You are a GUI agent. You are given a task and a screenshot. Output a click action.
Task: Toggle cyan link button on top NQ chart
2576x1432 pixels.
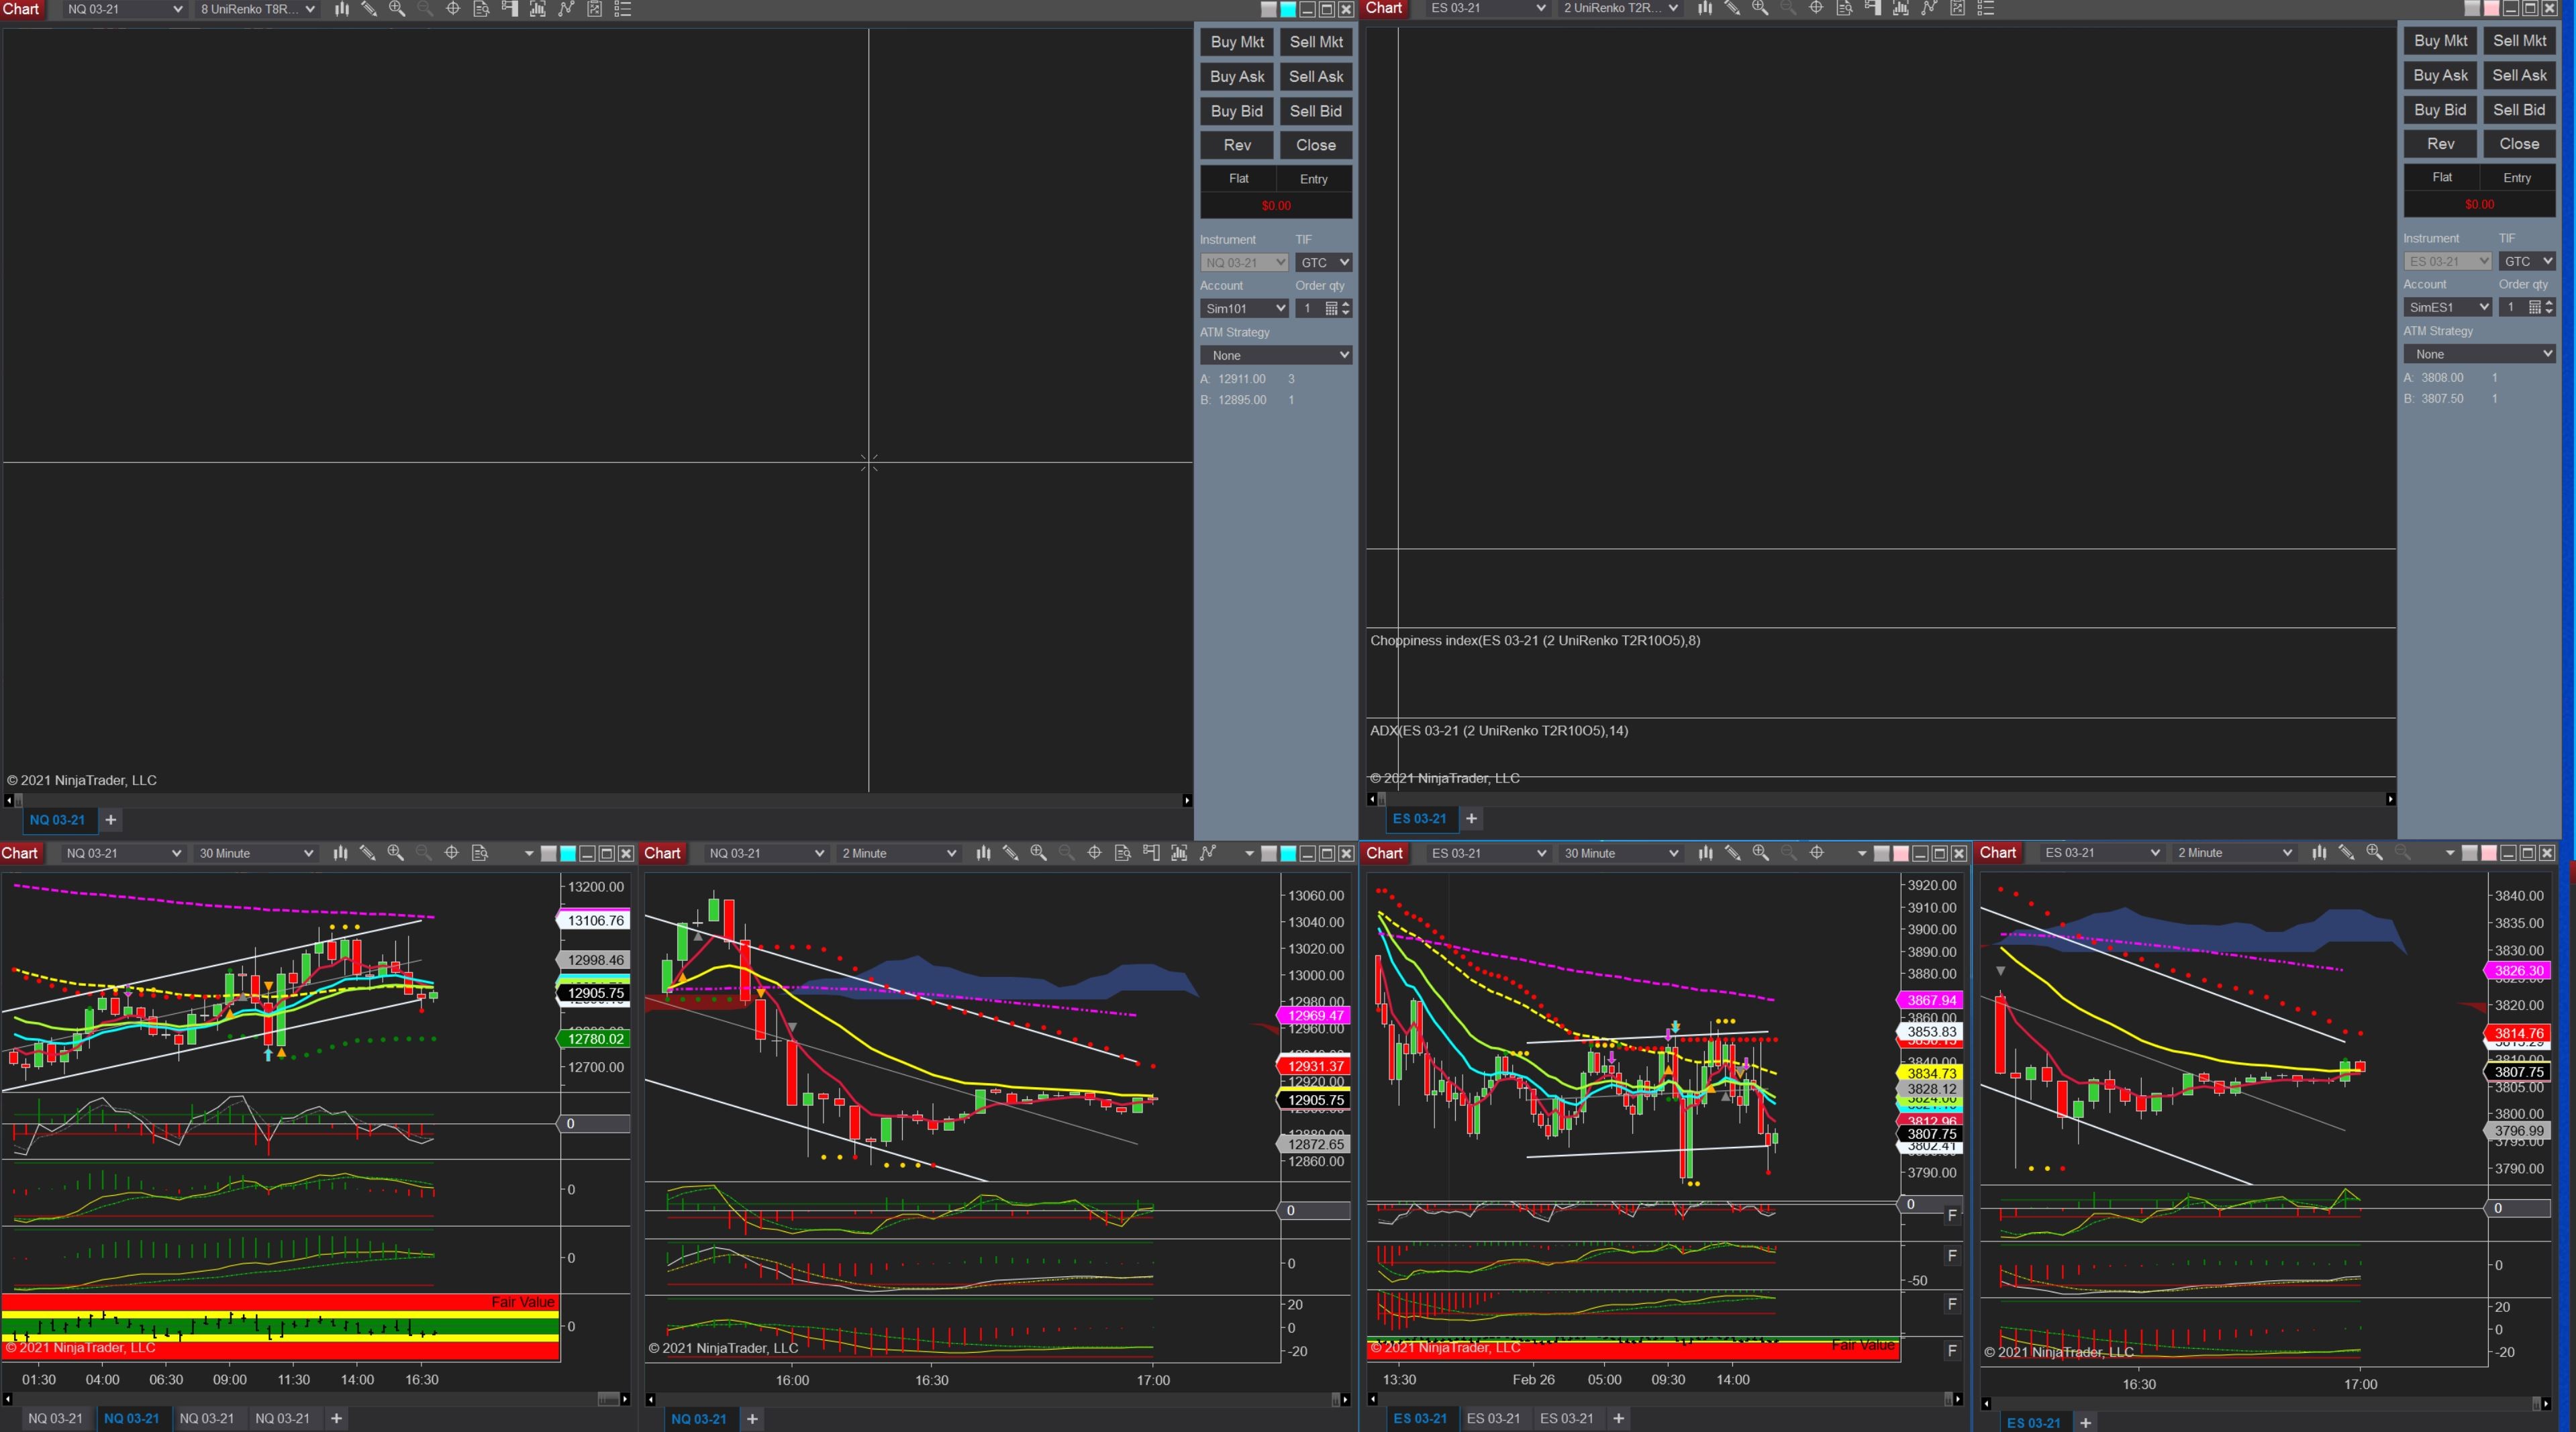(x=1288, y=9)
